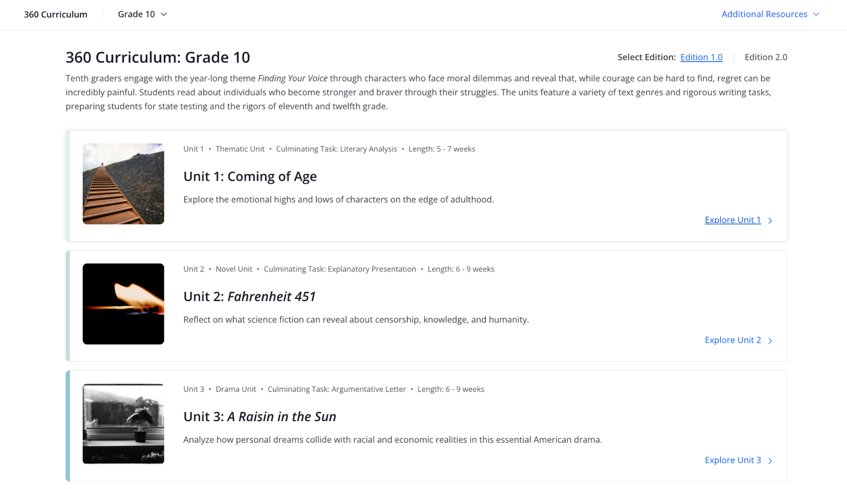The image size is (847, 489).
Task: Click the flame image for Fahrenheit 451
Action: pos(123,304)
